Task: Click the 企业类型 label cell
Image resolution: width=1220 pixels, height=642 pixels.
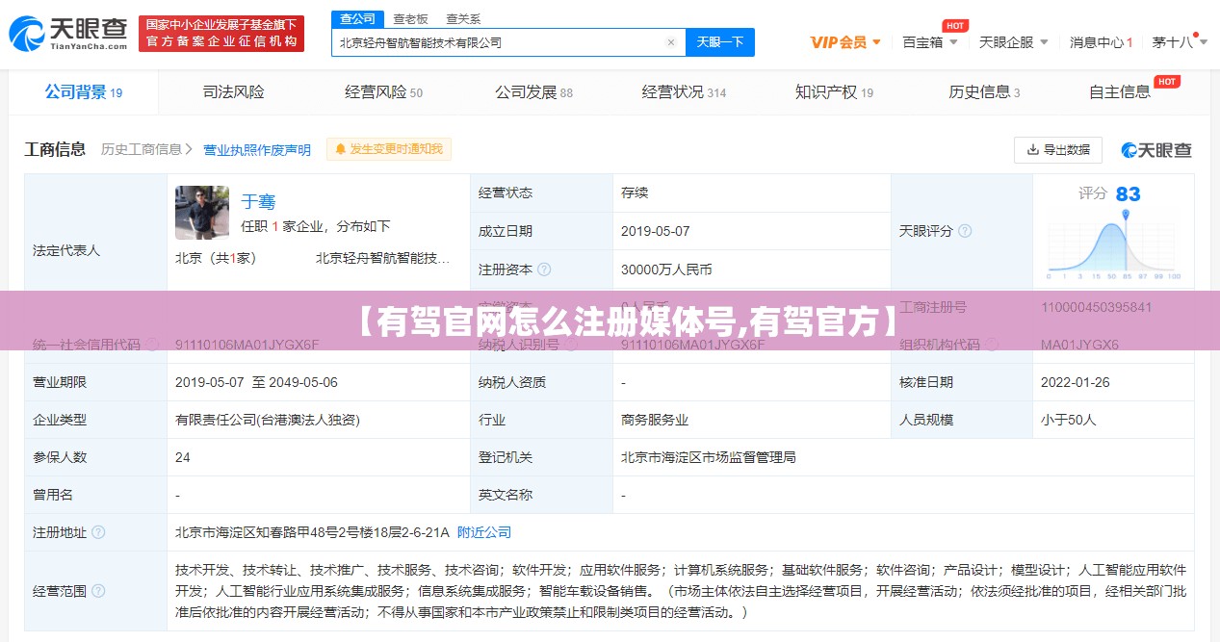Action: click(x=95, y=420)
